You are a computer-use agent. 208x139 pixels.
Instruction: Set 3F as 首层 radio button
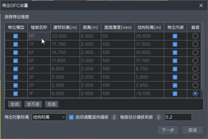195,77
